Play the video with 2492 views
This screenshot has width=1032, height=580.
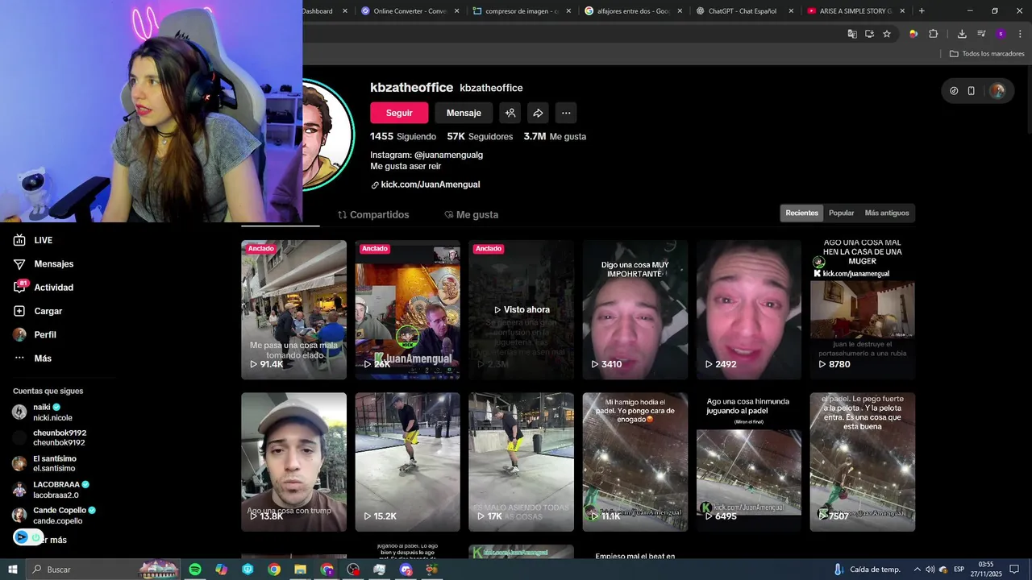click(748, 309)
